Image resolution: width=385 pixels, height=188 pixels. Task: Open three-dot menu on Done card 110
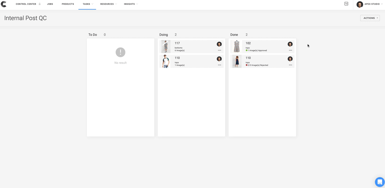coord(290,65)
